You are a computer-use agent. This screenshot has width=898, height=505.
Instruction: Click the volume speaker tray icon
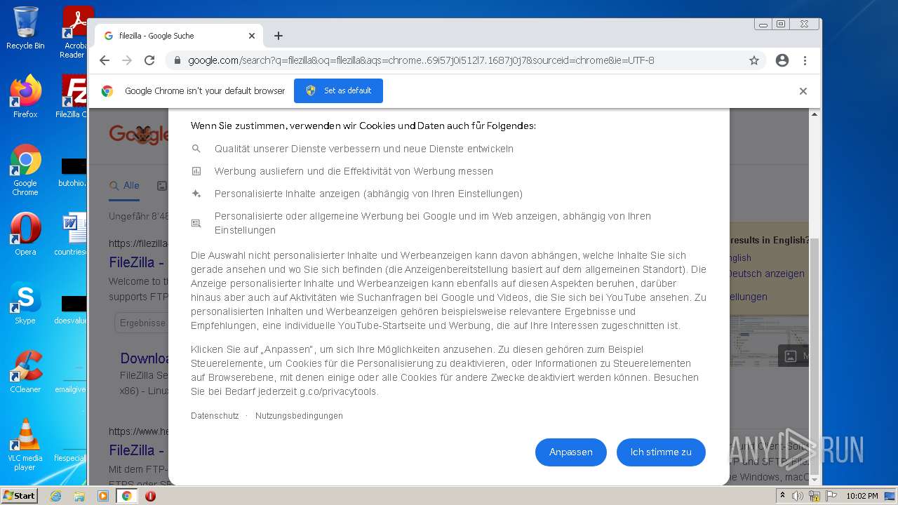pyautogui.click(x=798, y=496)
